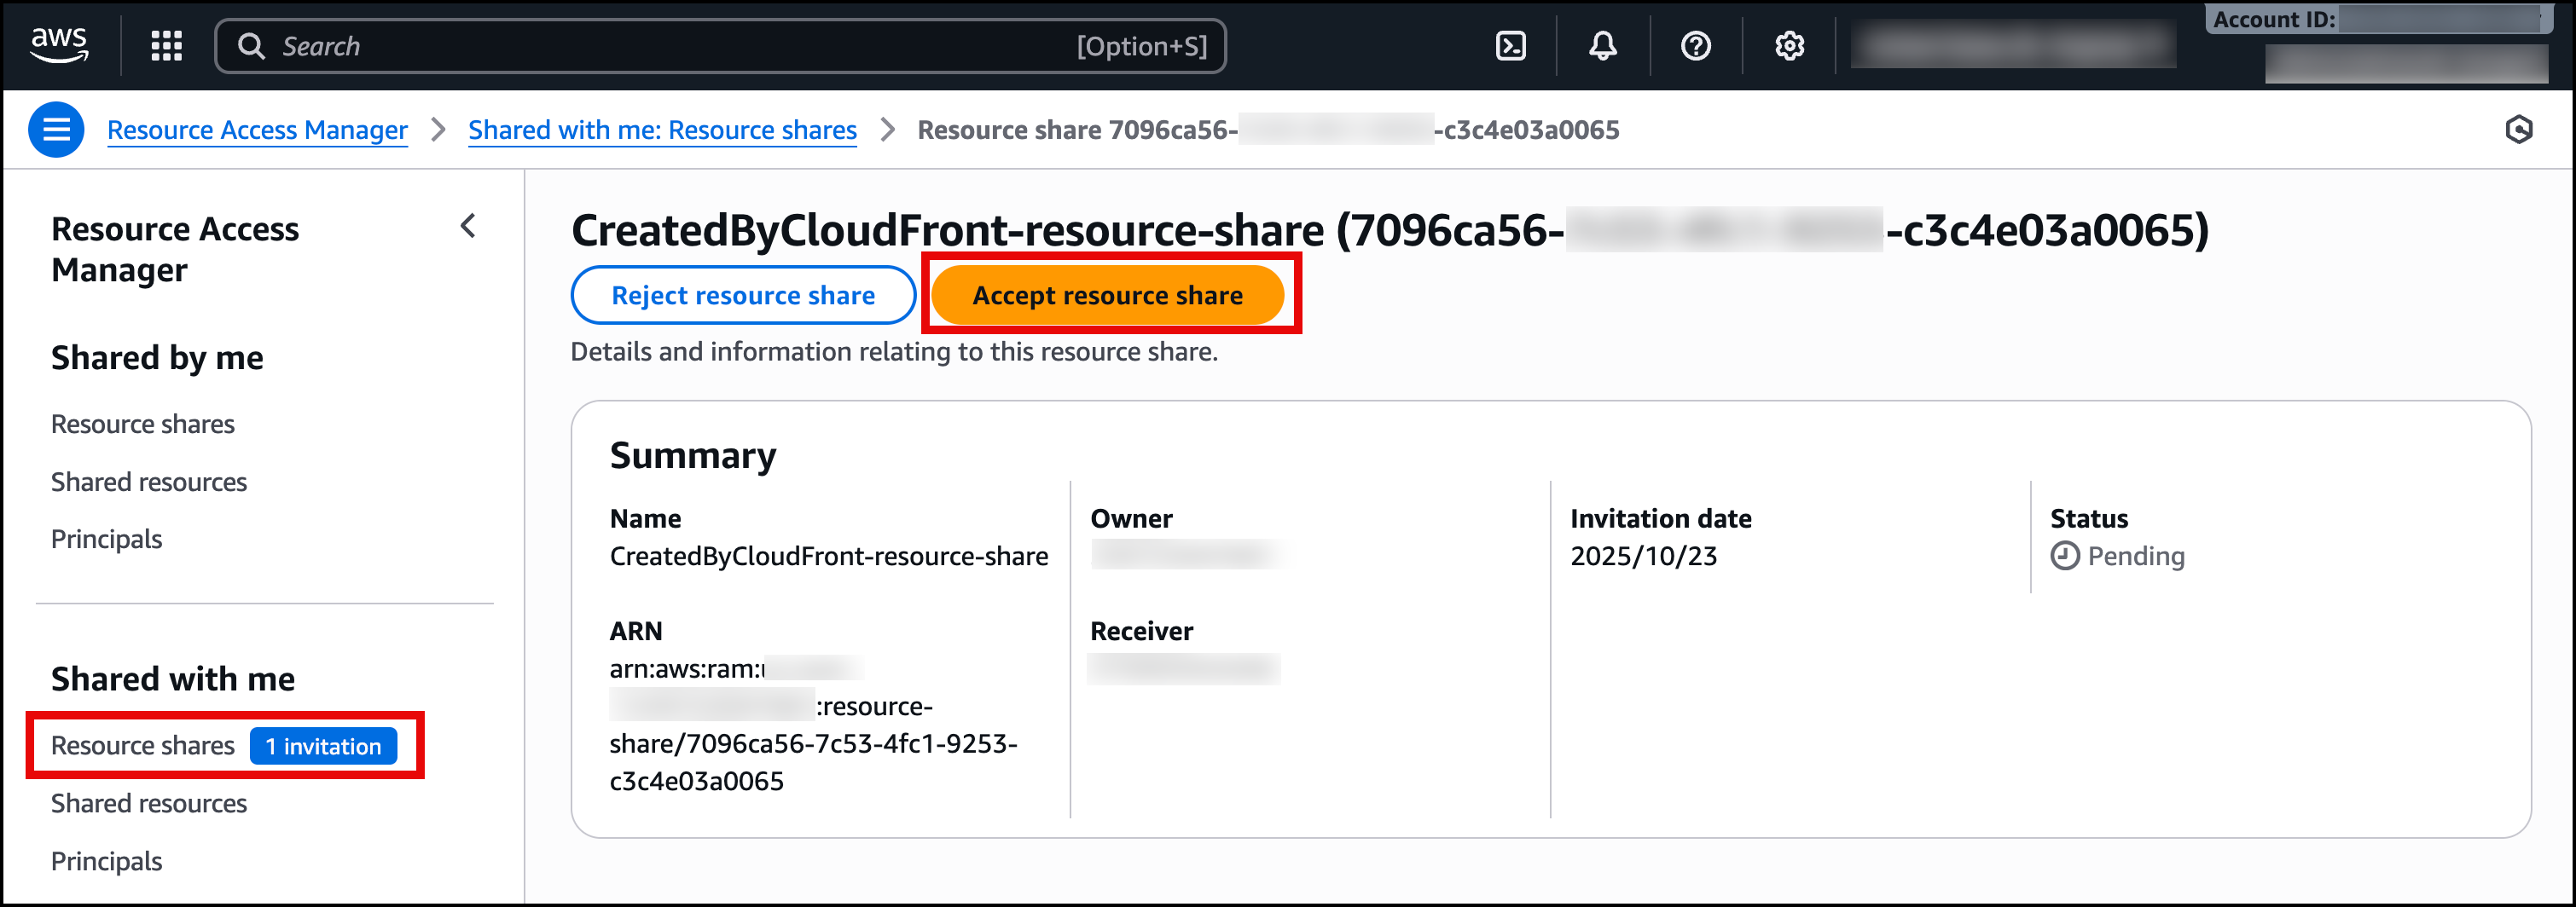Image resolution: width=2576 pixels, height=907 pixels.
Task: View notifications via the bell icon
Action: click(1601, 46)
